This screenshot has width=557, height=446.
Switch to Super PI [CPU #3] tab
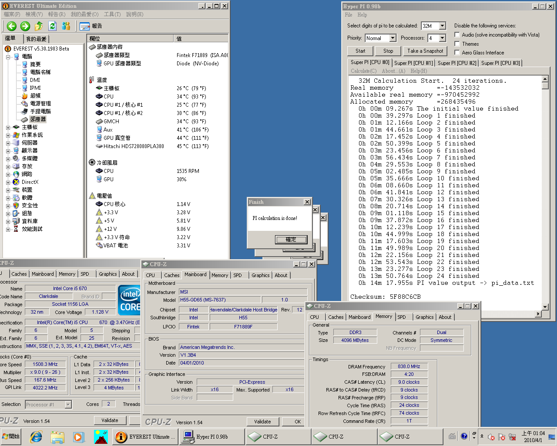click(500, 63)
